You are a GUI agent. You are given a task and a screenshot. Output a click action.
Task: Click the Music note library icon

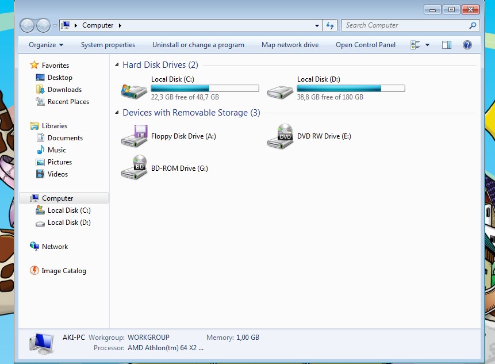point(40,150)
